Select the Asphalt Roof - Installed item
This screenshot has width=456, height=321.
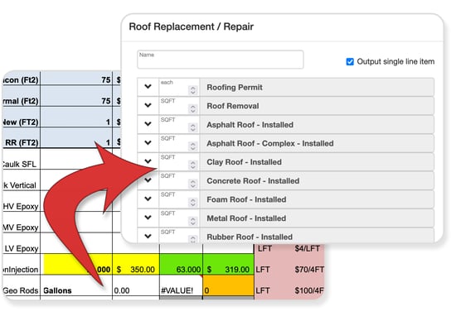click(x=317, y=125)
